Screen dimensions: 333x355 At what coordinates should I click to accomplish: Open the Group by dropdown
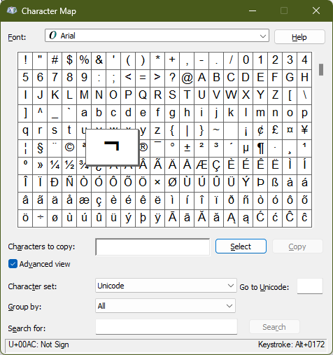(x=165, y=306)
